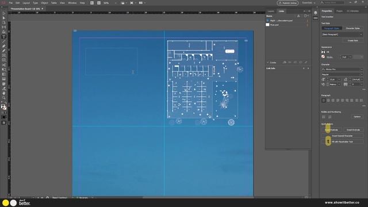Screen dimensions: 368x207
Task: Open the Essentials workspace dropdown
Action: [309, 3]
